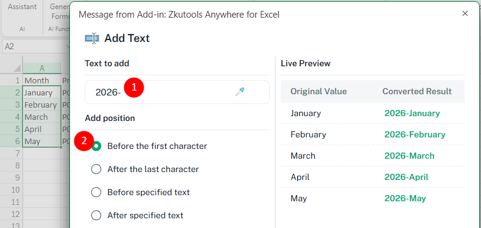481x228 pixels.
Task: Click row header 6
Action: pos(12,141)
